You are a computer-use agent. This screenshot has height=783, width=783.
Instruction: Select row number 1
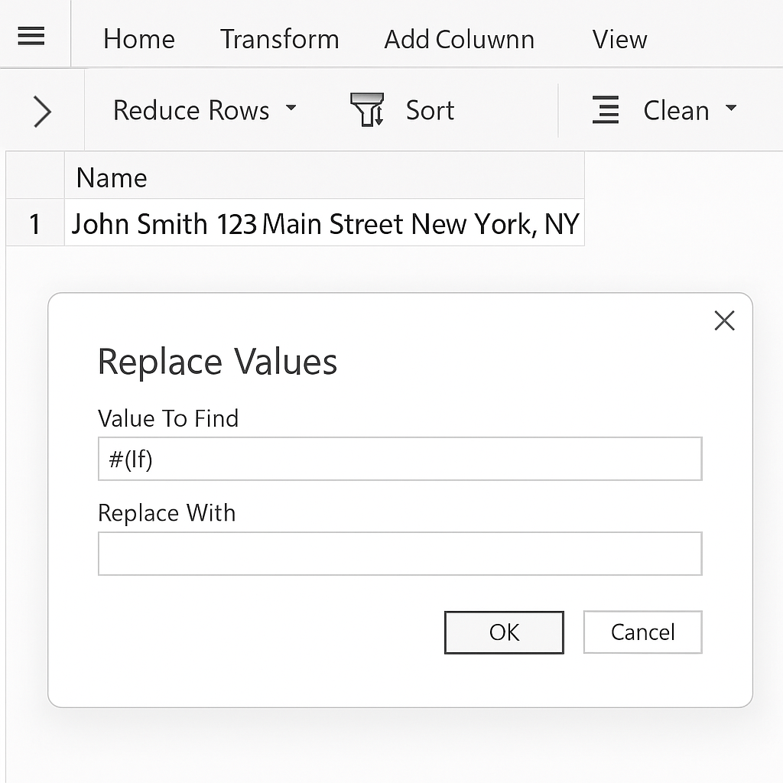pos(34,224)
